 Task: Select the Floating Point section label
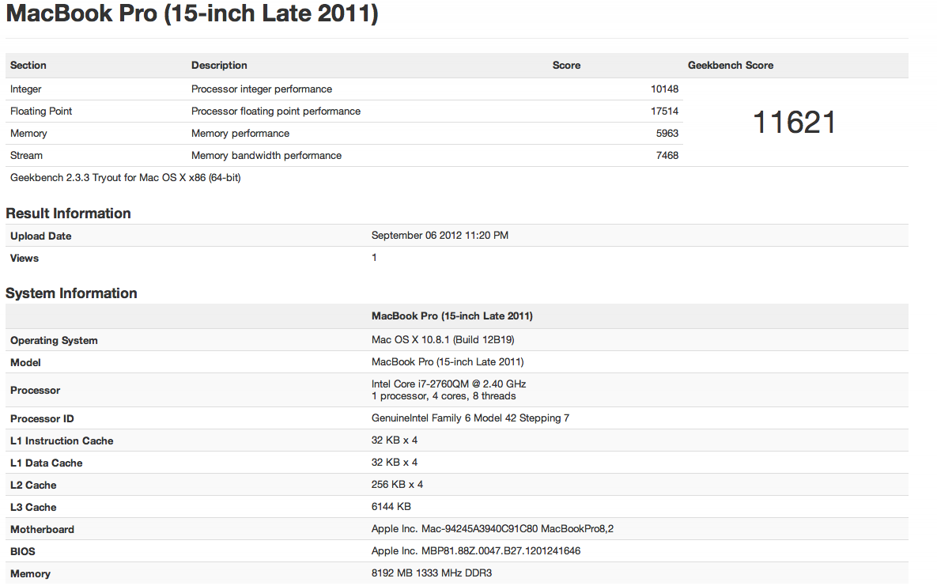point(40,112)
